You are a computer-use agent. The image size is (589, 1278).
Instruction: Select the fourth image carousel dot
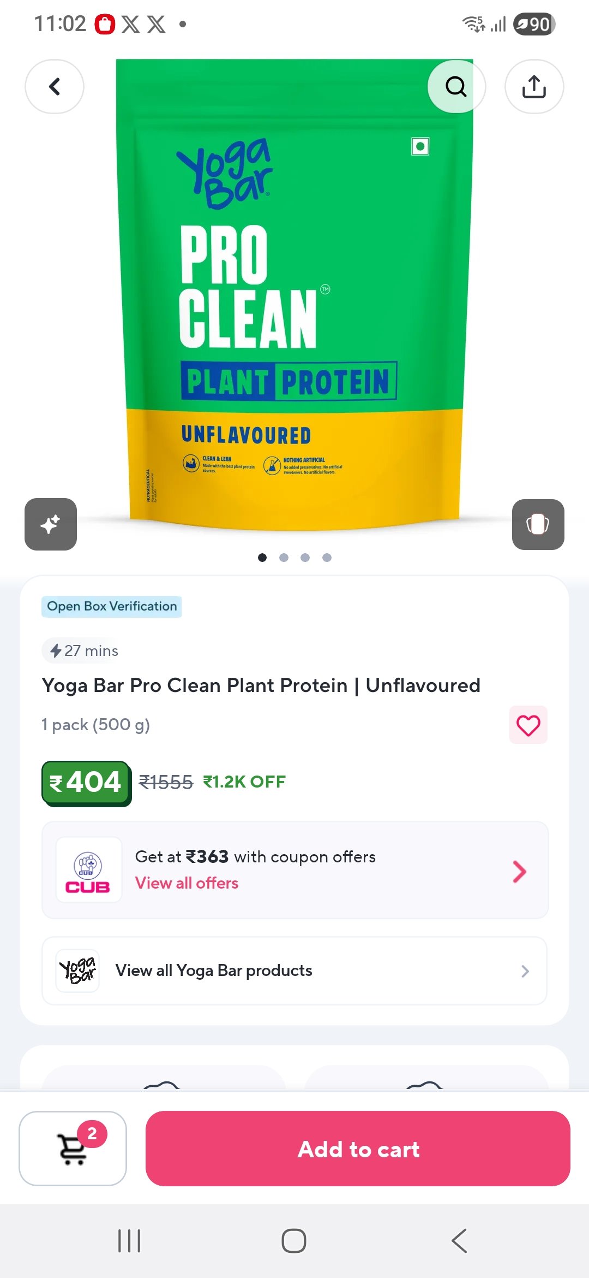pos(327,558)
